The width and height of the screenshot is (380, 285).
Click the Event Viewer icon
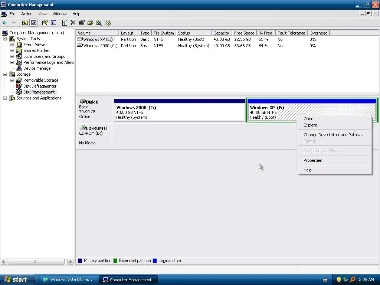pyautogui.click(x=19, y=45)
